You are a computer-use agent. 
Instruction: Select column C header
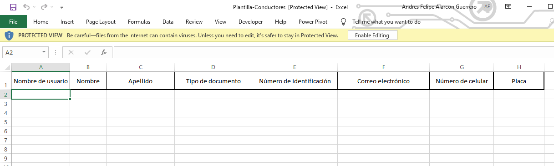[140, 67]
